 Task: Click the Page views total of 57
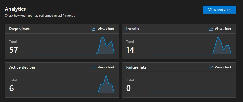pos(14,50)
